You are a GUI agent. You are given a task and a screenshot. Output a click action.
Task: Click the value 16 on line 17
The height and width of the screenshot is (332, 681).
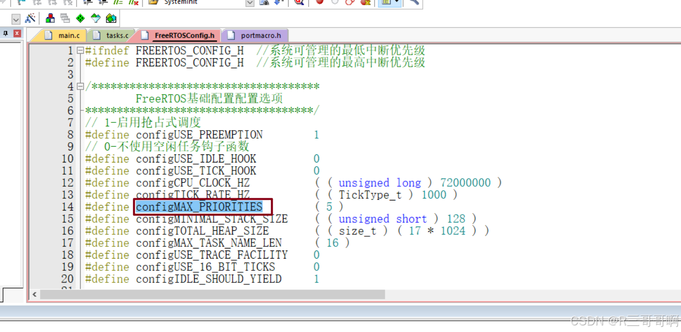(x=332, y=243)
